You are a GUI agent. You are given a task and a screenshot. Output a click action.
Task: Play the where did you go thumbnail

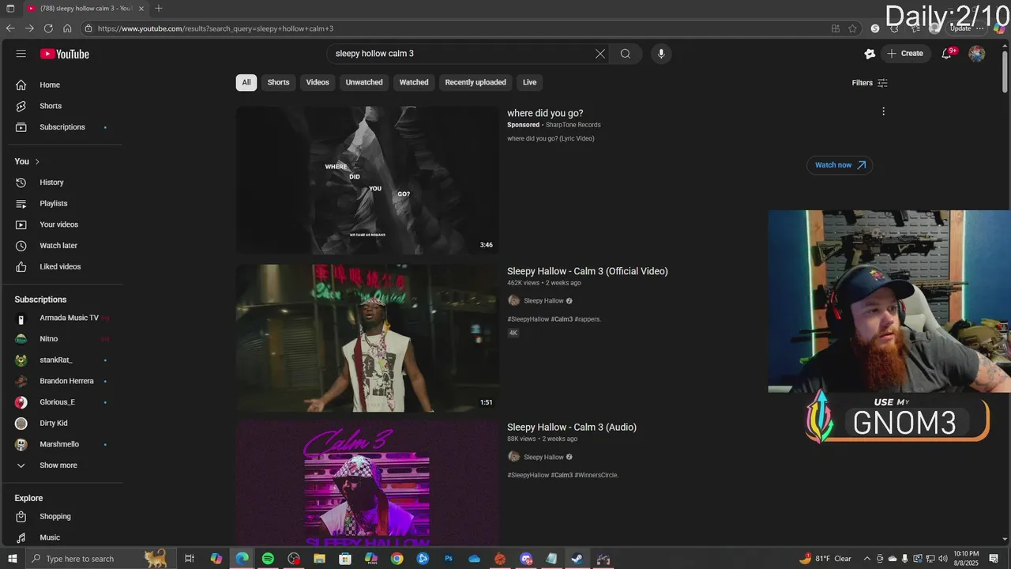367,180
